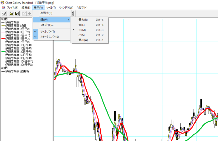Screen dimensions: 218x141
Task: Click the app icon left of ファイル menu
Action: coord(3,7)
